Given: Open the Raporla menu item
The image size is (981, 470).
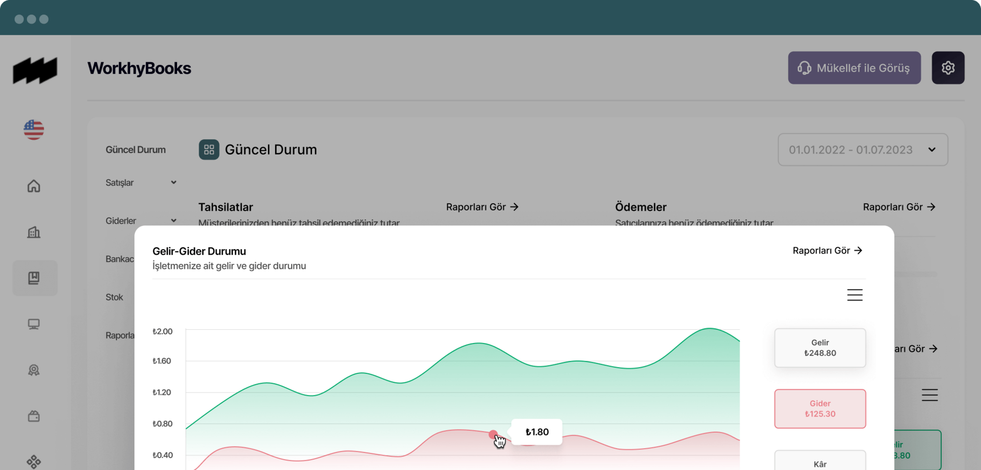Looking at the screenshot, I should coord(120,336).
